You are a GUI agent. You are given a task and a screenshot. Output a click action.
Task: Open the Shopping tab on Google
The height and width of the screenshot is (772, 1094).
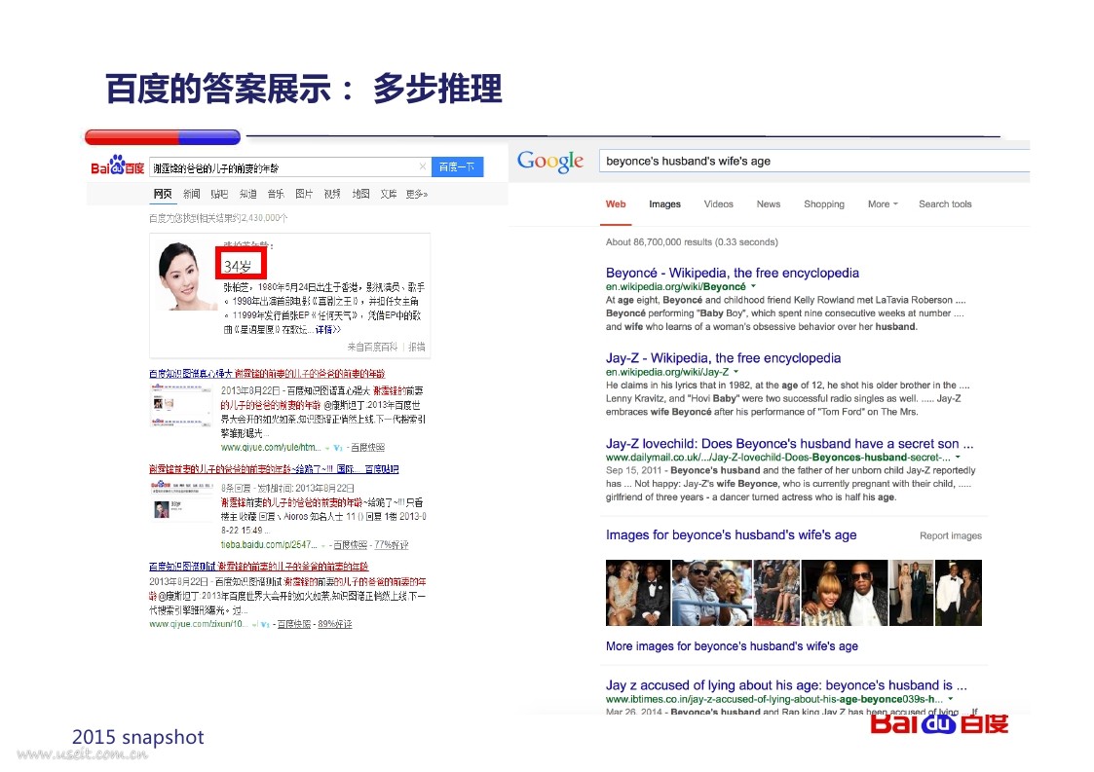click(x=824, y=204)
